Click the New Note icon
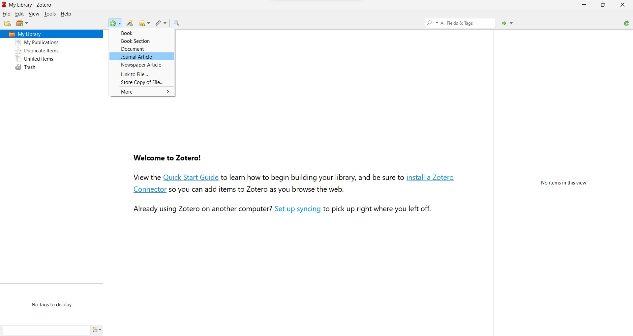The height and width of the screenshot is (336, 633). point(143,24)
